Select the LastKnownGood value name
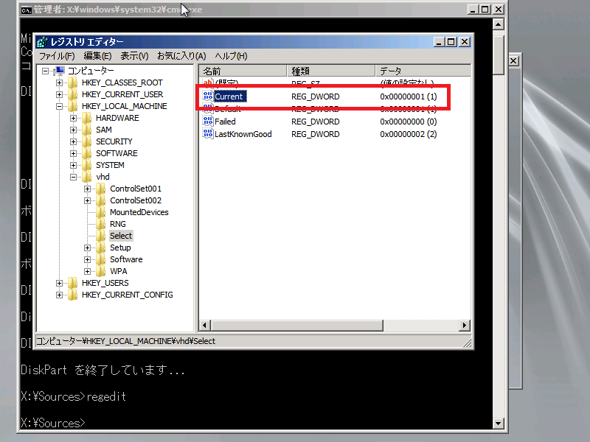590x442 pixels. 243,134
